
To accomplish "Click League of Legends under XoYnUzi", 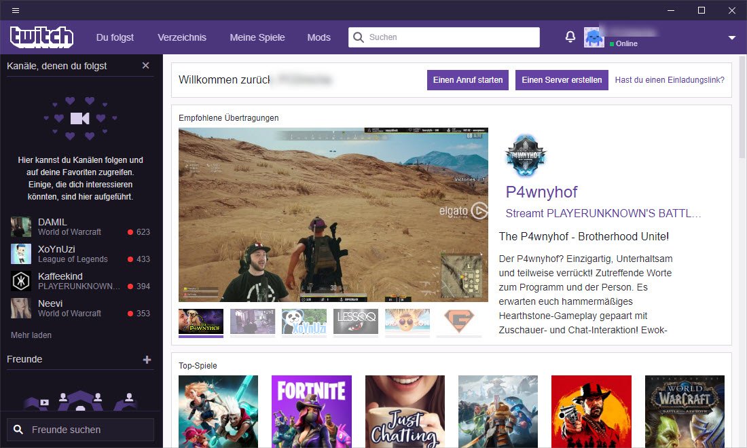I will [73, 259].
